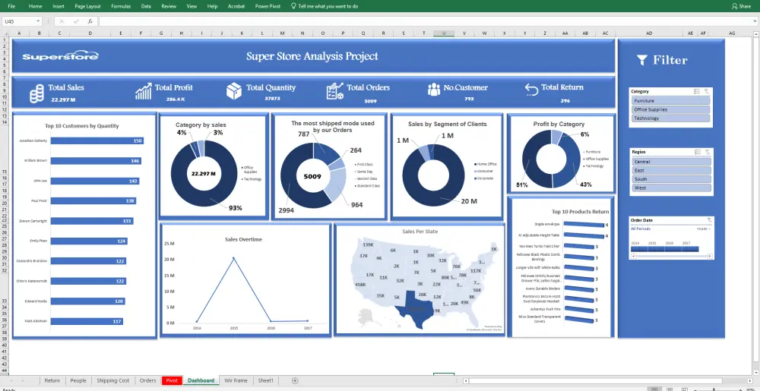The width and height of the screenshot is (760, 391).
Task: Open the Name Box dropdown arrow
Action: click(x=38, y=21)
